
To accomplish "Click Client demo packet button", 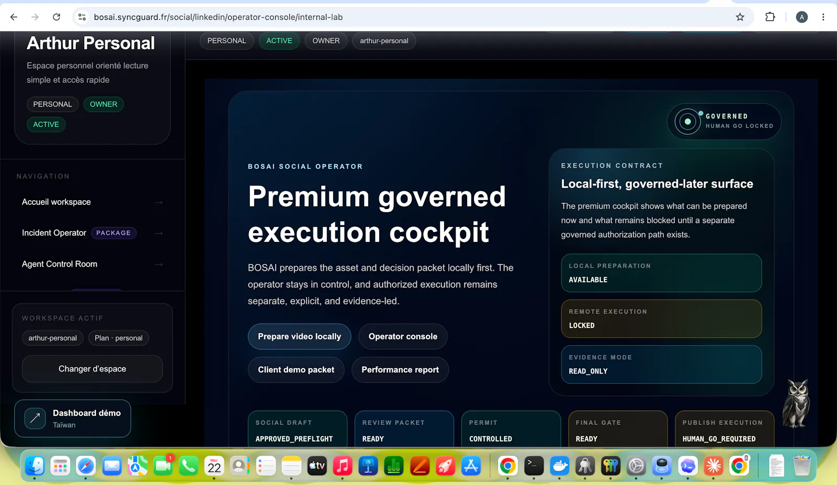I will [x=296, y=369].
